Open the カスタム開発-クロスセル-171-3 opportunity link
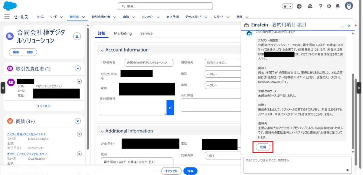Image resolution: width=363 pixels, height=175 pixels. coord(26,134)
